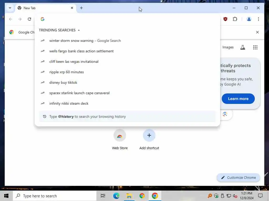Click the browser back arrow
This screenshot has height=201, width=269.
pos(11,19)
